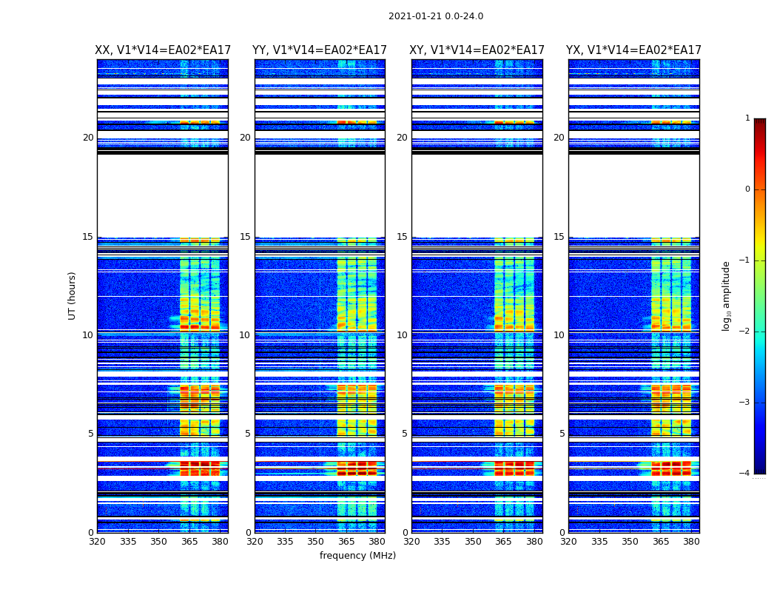Click the 20 tick on XX panel y-axis
This screenshot has width=777, height=592.
pyautogui.click(x=88, y=138)
